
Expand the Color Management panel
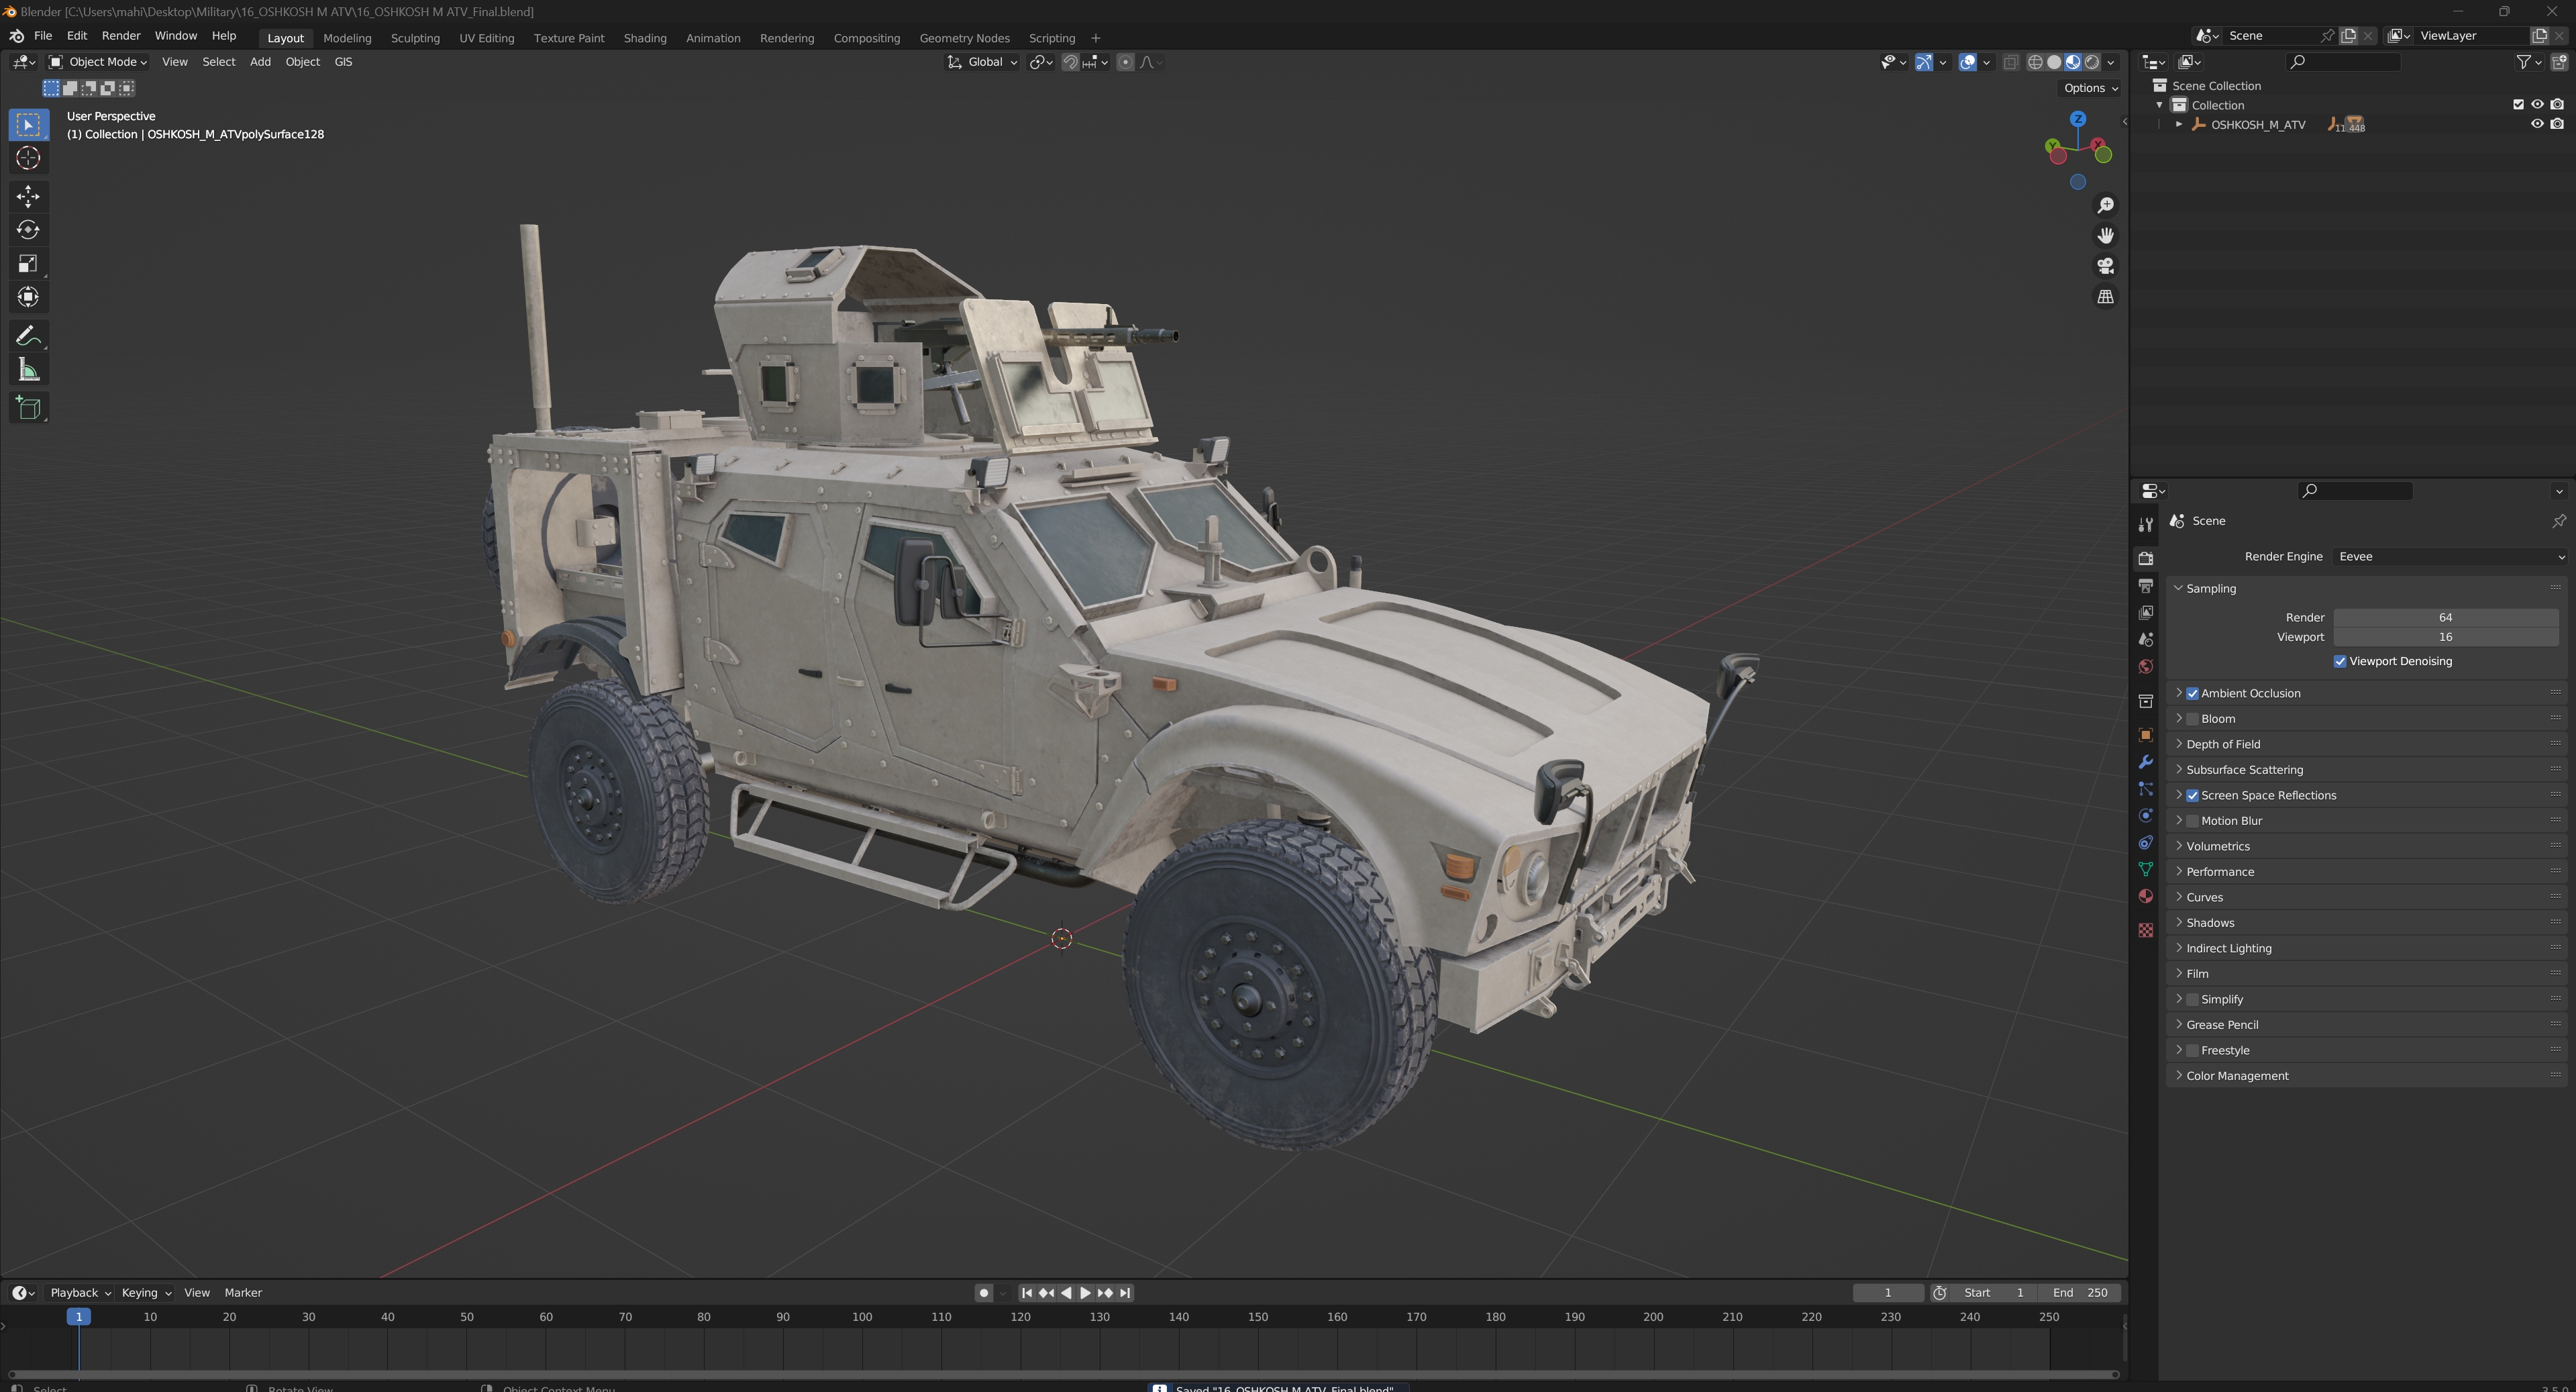2236,1076
